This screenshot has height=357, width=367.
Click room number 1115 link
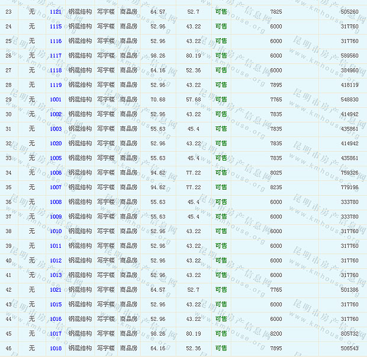click(56, 27)
